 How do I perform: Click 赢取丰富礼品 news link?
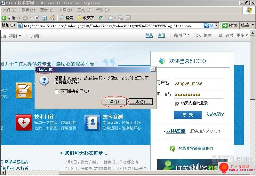(16, 162)
